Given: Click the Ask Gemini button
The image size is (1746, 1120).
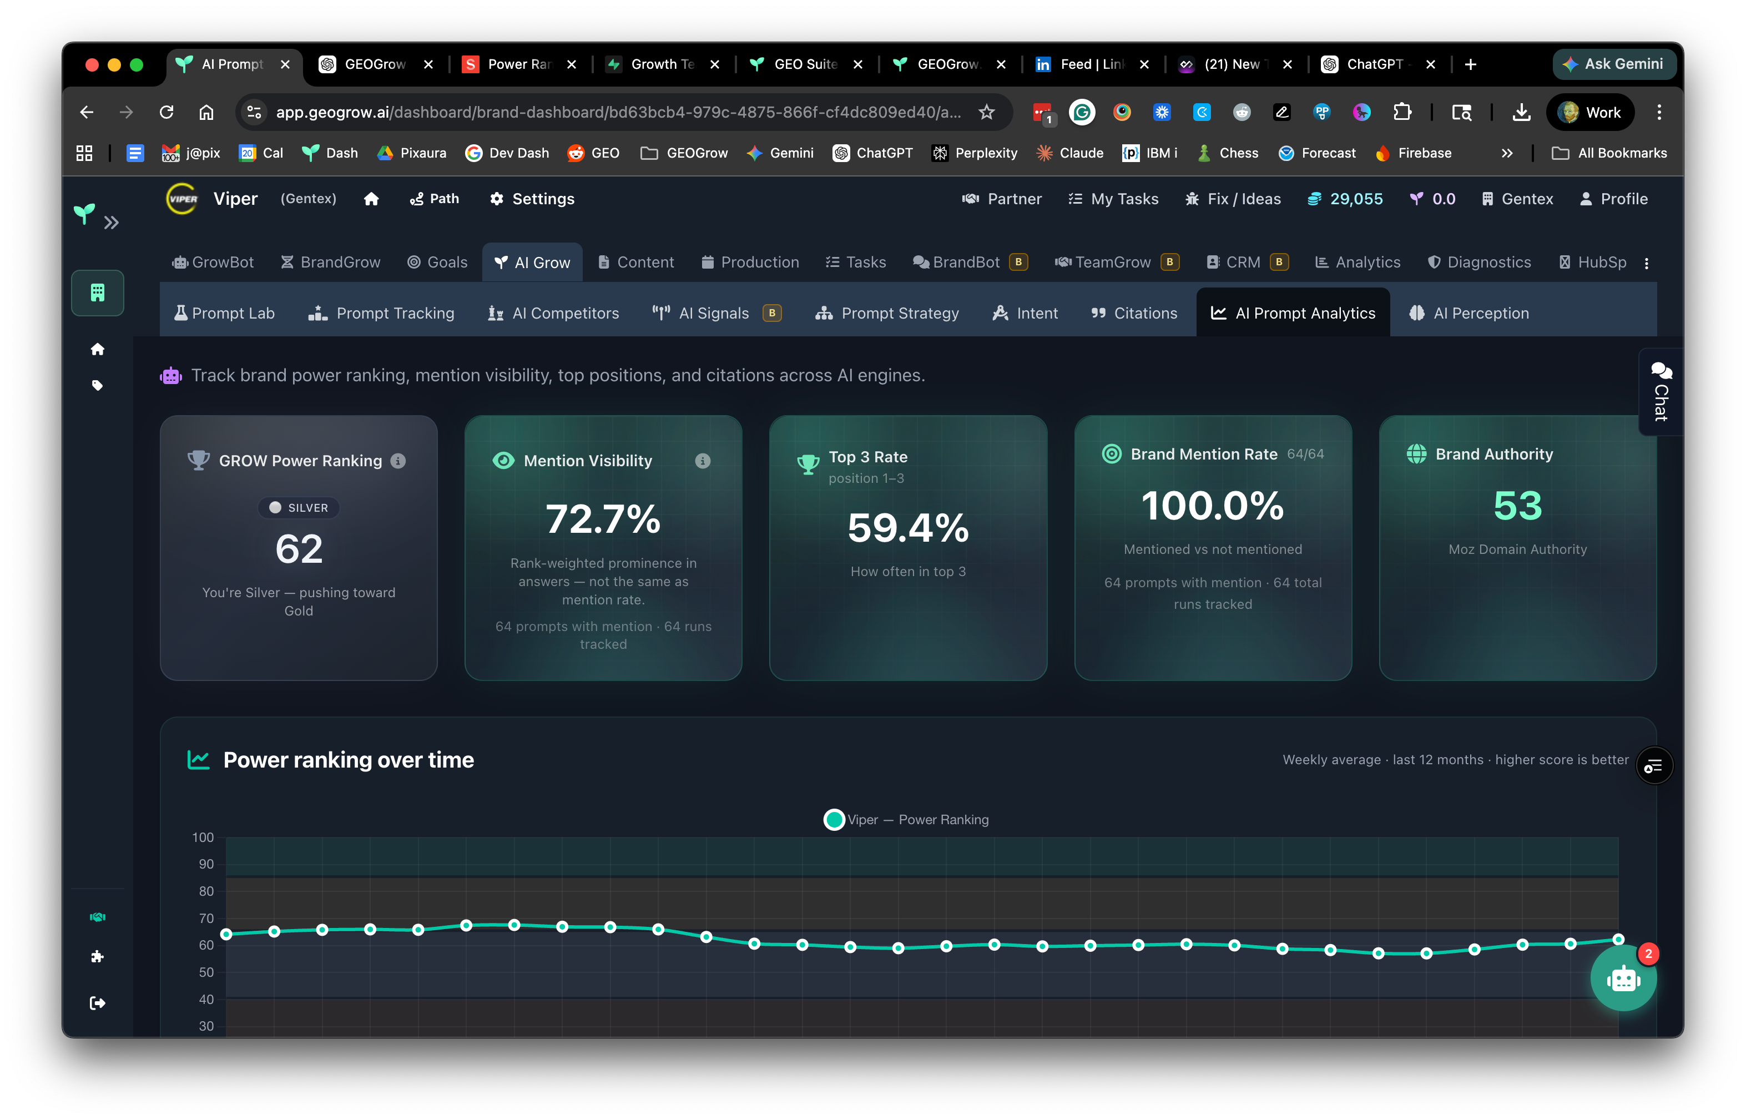Looking at the screenshot, I should click(x=1613, y=64).
